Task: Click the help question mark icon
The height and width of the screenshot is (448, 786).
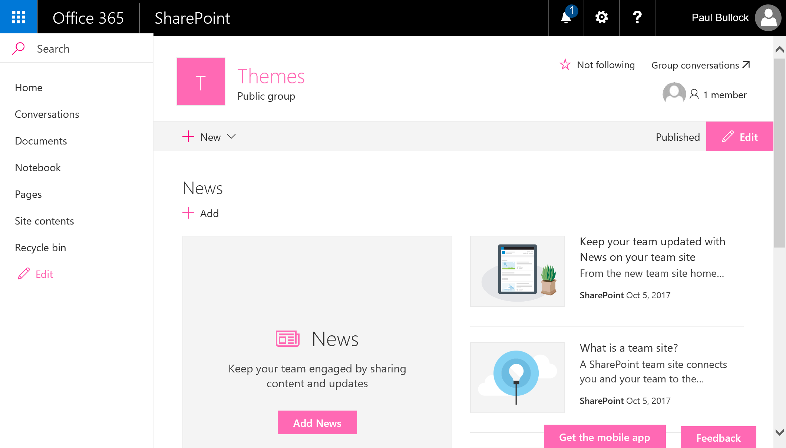Action: (x=637, y=17)
